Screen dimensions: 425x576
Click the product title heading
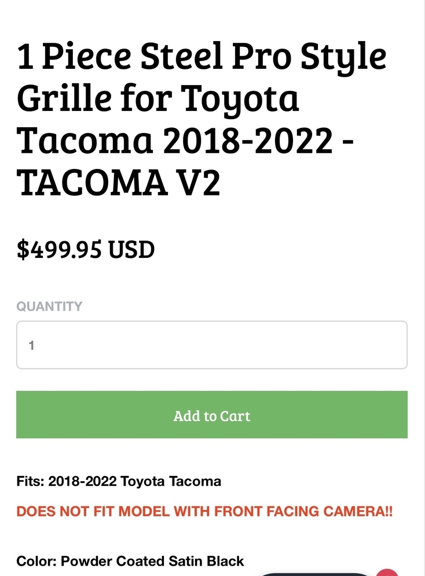pos(201,119)
